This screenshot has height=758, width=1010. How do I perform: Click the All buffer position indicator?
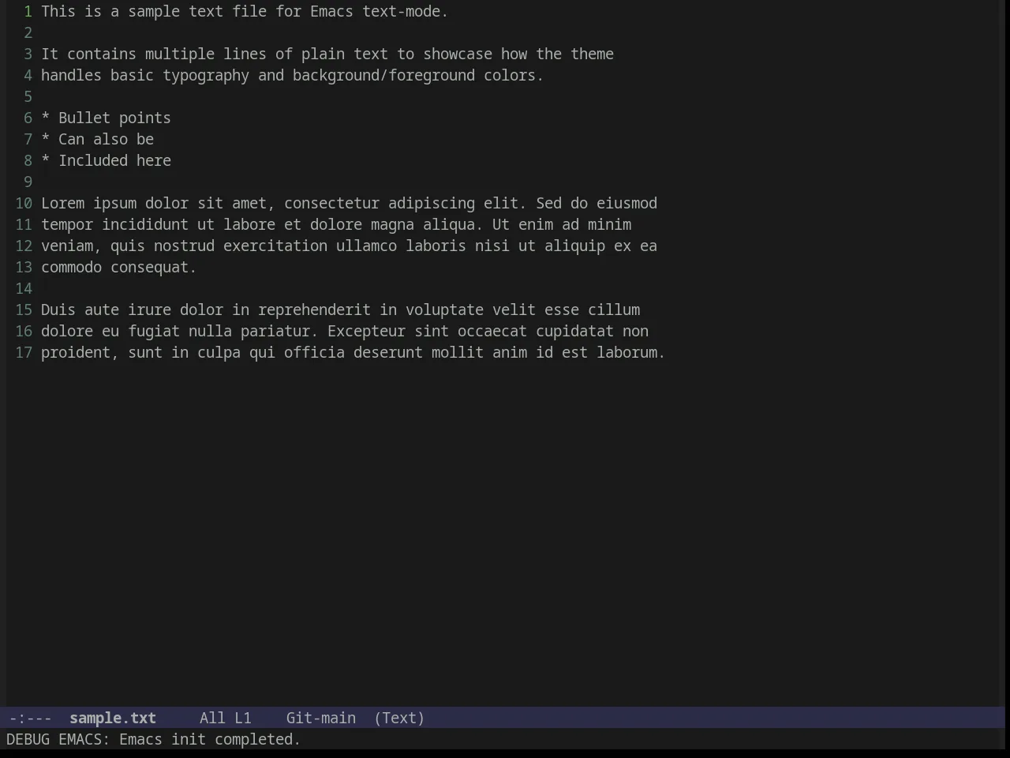212,718
